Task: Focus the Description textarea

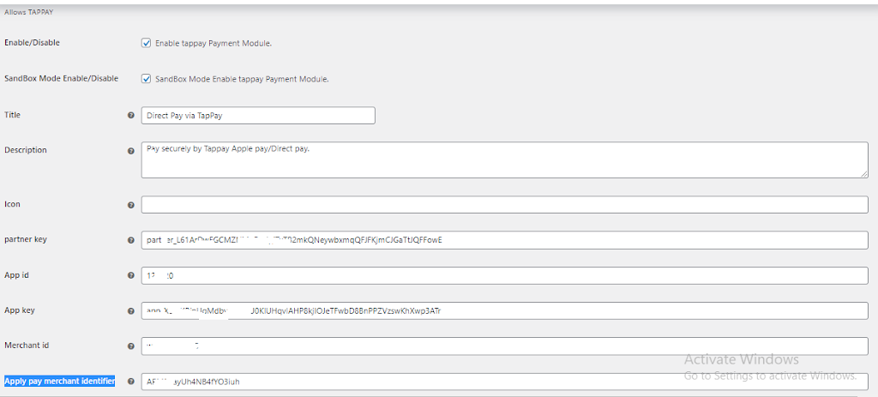Action: pyautogui.click(x=504, y=160)
